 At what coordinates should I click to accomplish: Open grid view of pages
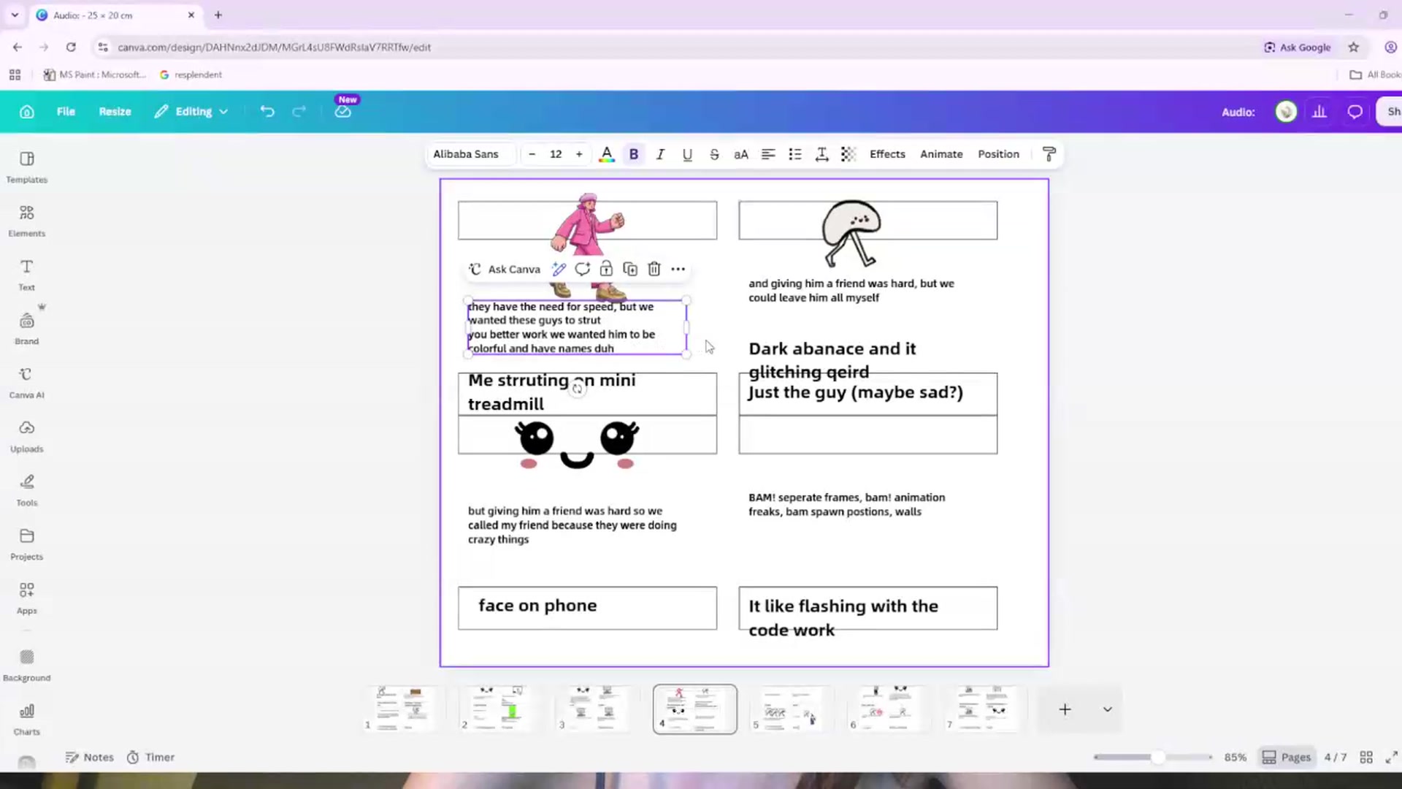tap(1366, 758)
